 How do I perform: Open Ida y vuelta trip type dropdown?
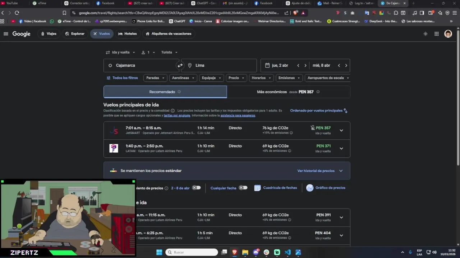(120, 52)
